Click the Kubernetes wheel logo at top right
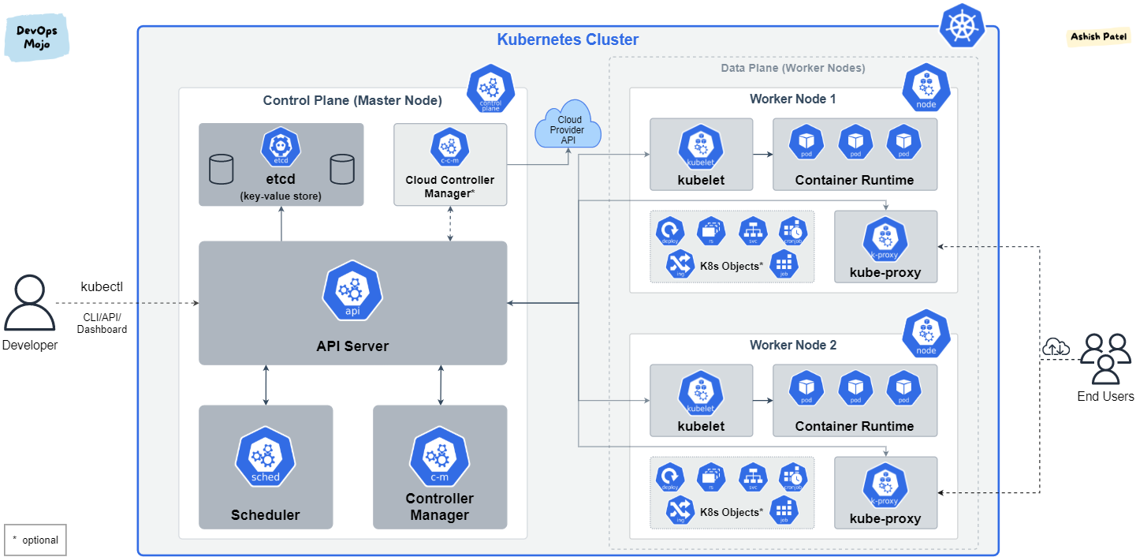The width and height of the screenshot is (1136, 557). (962, 25)
